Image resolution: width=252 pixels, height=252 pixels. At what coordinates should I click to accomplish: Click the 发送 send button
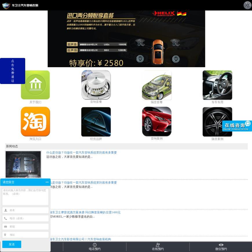click(x=12, y=244)
